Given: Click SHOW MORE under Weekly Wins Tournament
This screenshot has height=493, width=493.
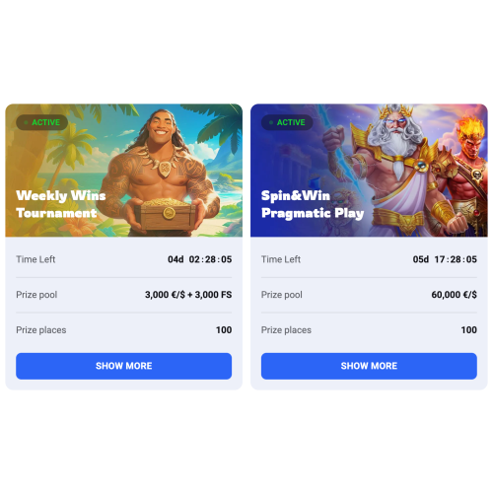Looking at the screenshot, I should pyautogui.click(x=123, y=366).
